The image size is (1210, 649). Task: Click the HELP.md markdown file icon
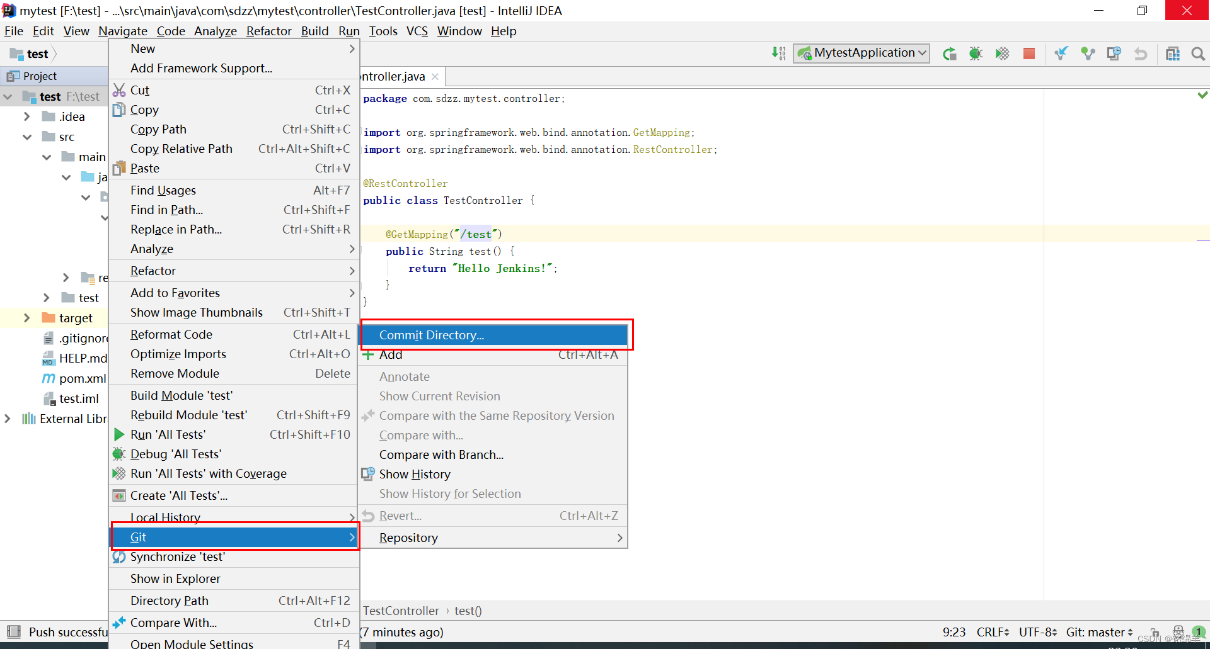(48, 358)
